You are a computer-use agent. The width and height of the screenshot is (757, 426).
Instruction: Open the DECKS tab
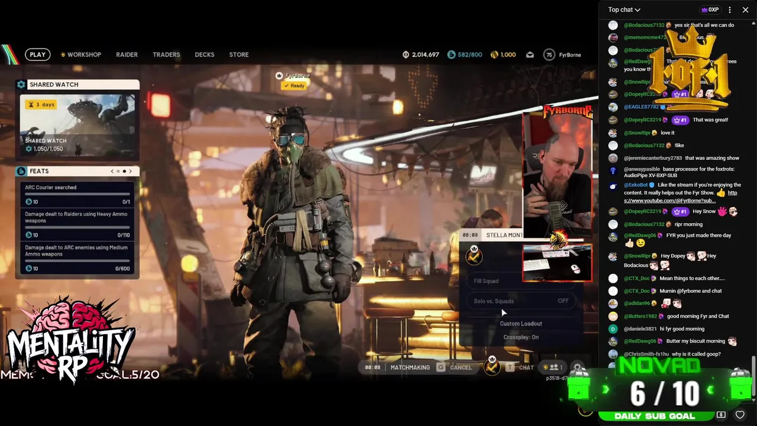pyautogui.click(x=205, y=54)
